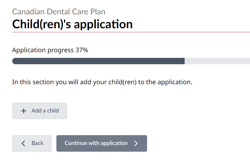250x161 pixels.
Task: Click the "Continue with application" button text
Action: (x=96, y=143)
